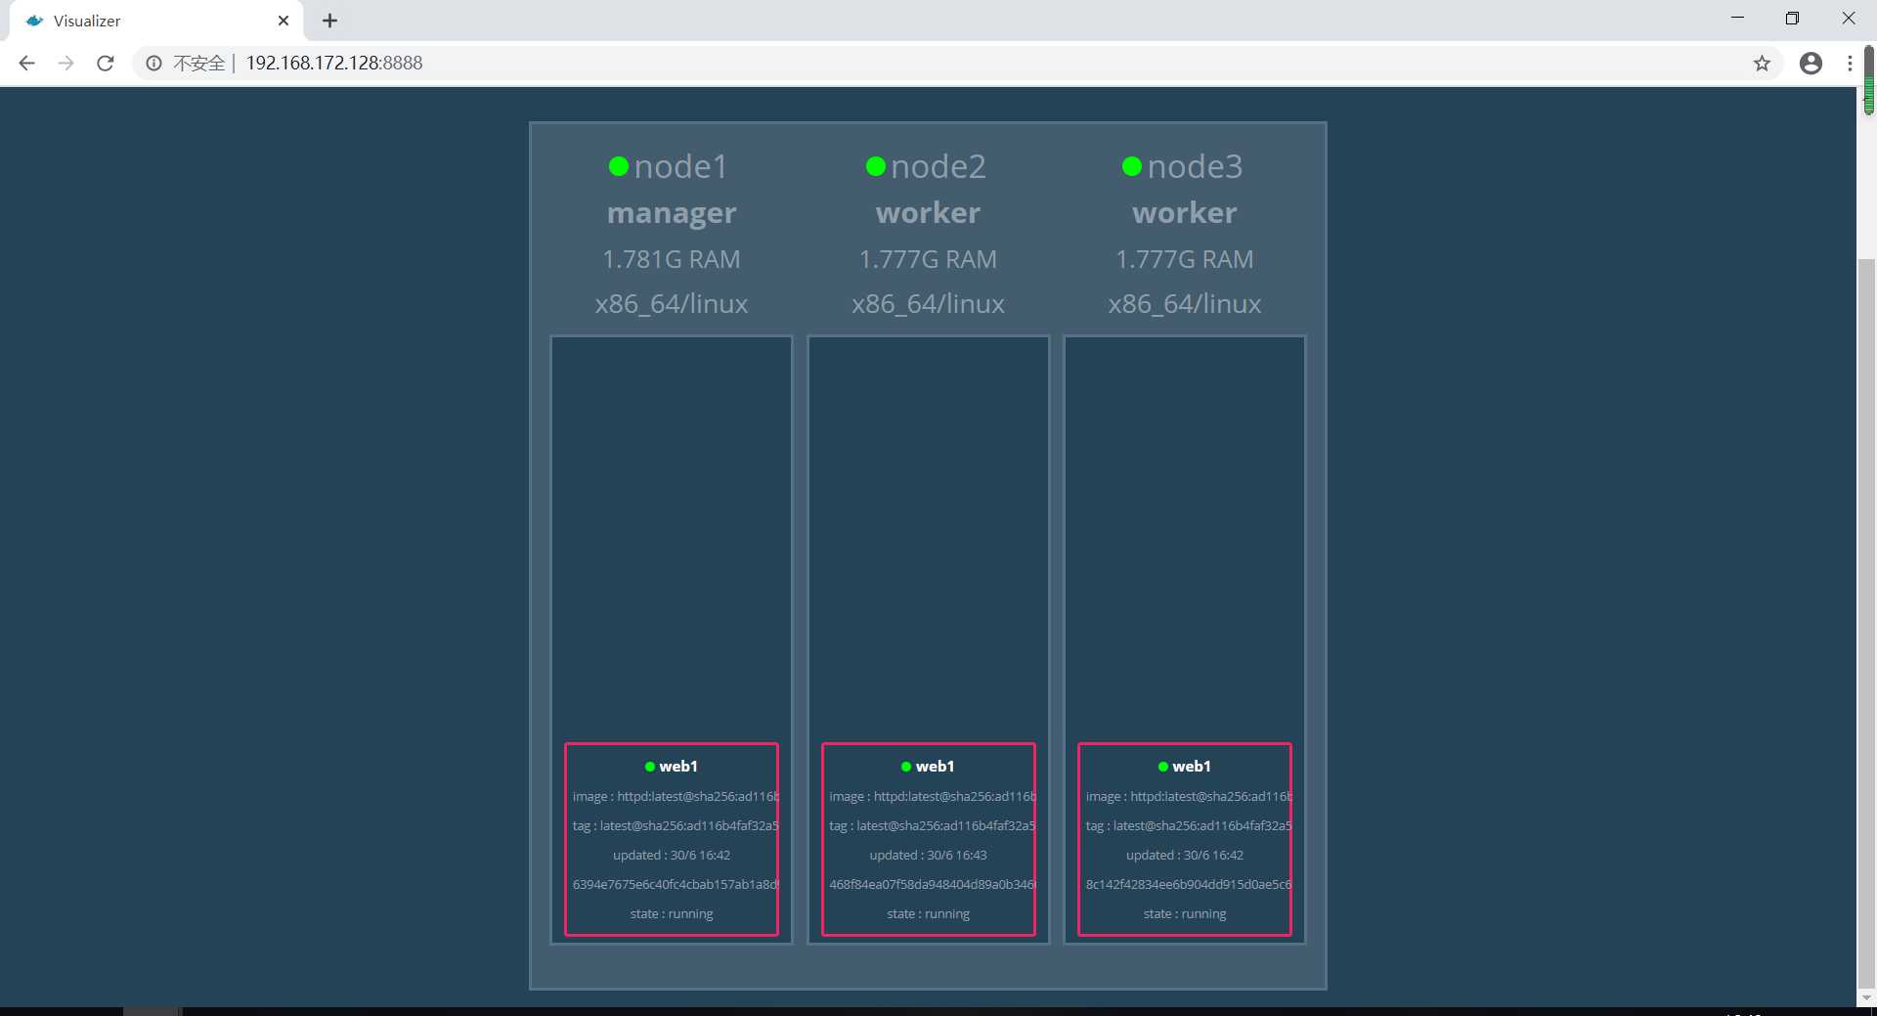Restore down the Chrome window
Screen dimensions: 1877x1016
1792,19
